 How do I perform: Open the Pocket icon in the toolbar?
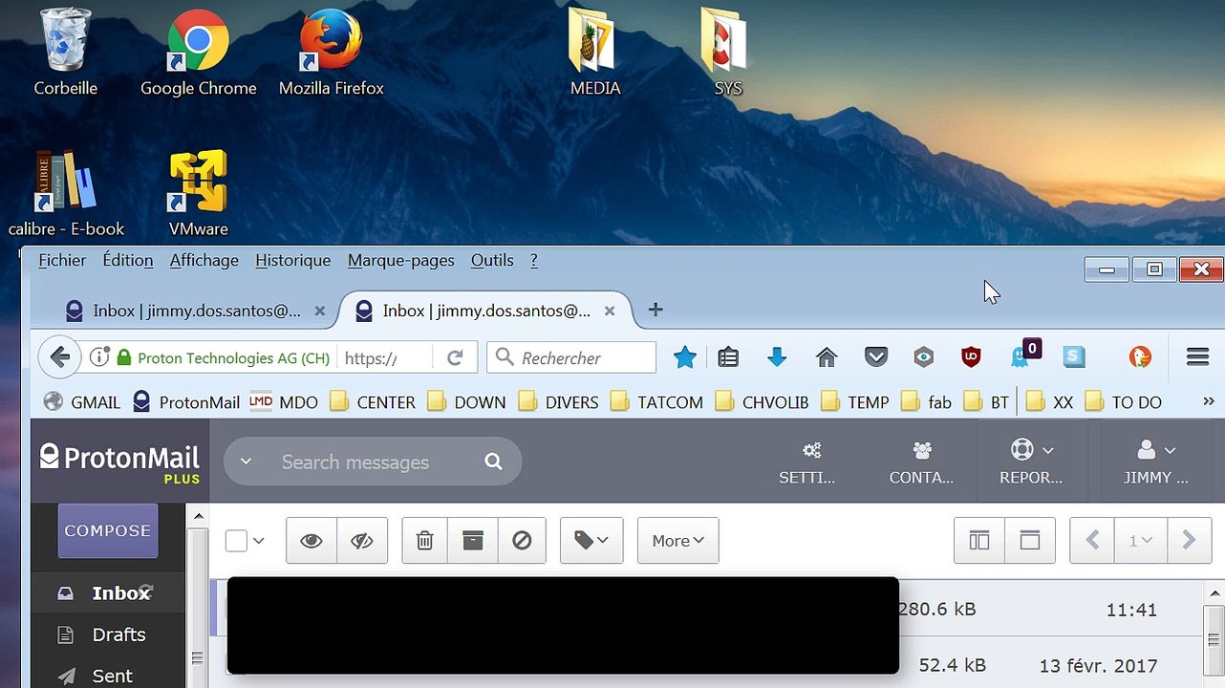tap(875, 357)
